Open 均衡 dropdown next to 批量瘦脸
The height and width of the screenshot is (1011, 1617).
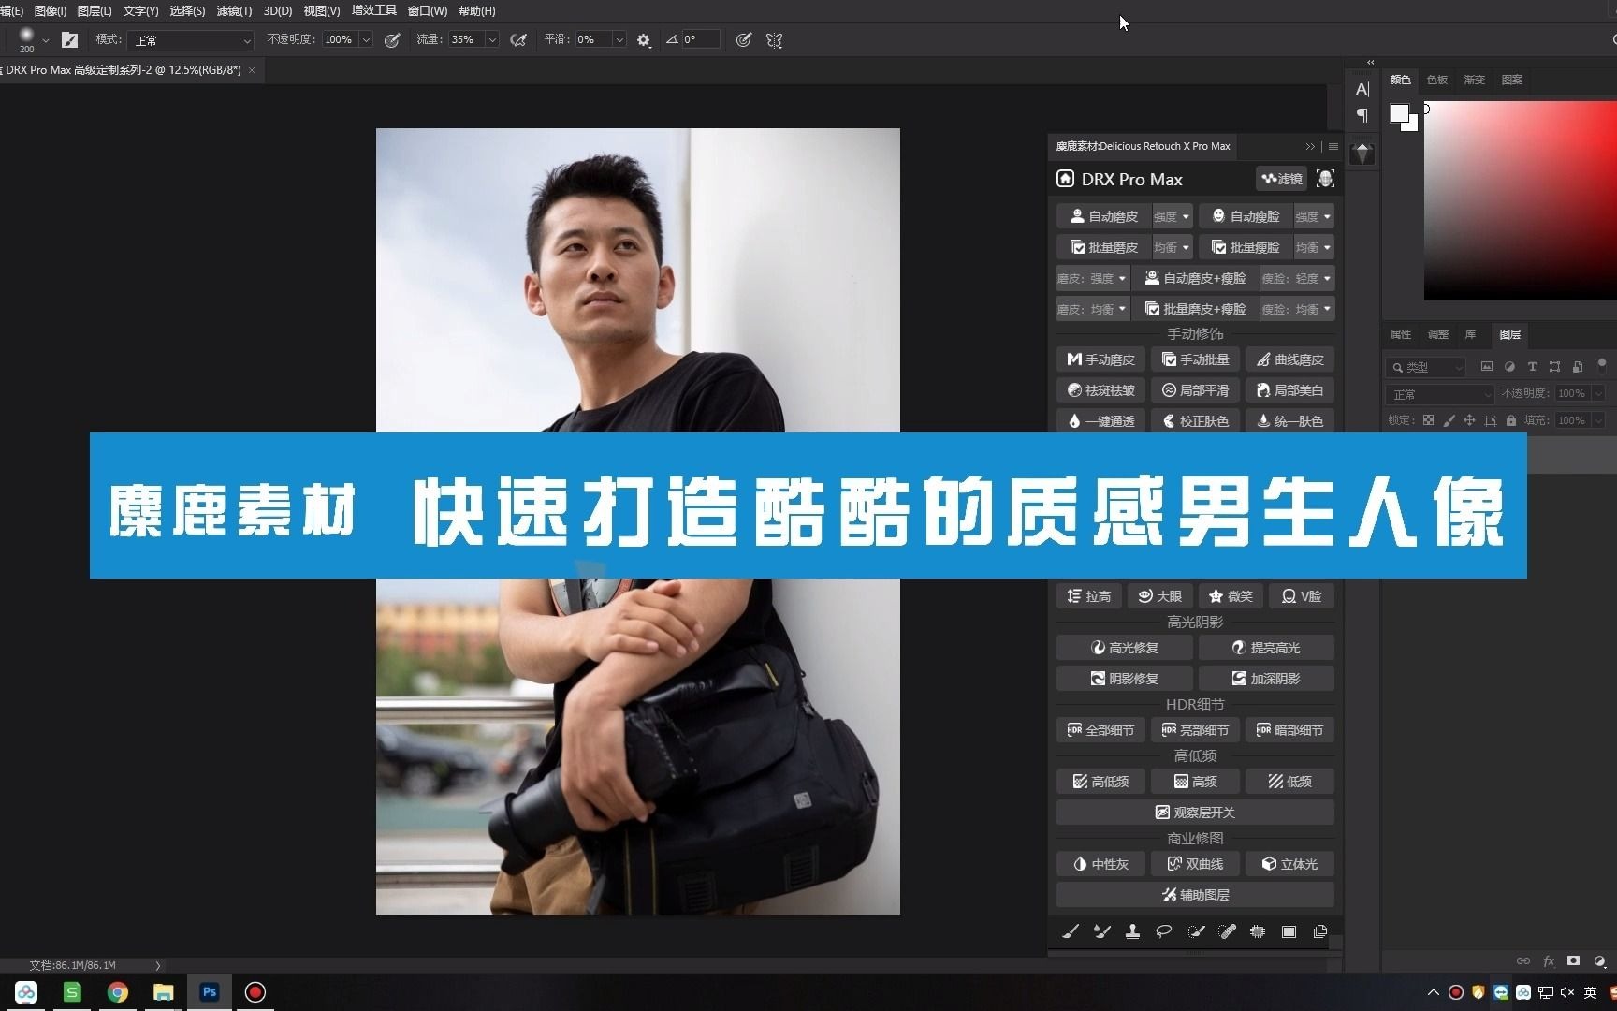[1314, 247]
